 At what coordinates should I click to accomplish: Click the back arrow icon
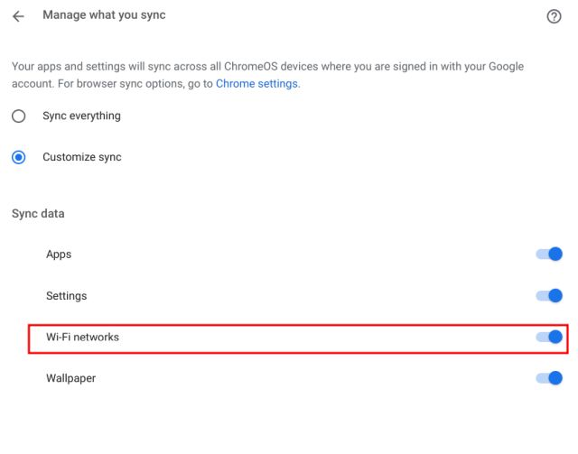point(18,16)
